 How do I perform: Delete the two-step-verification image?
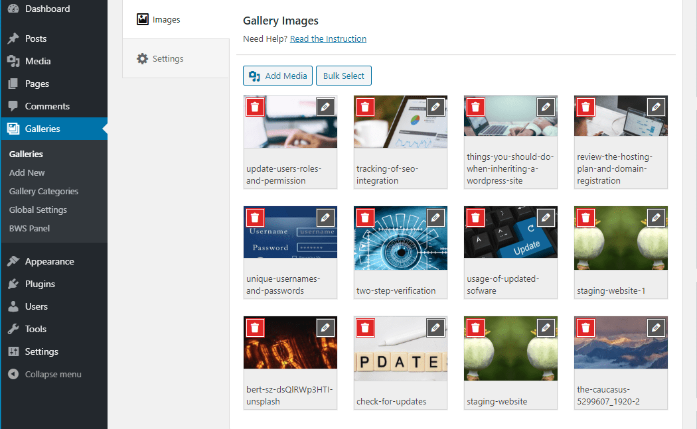pos(365,217)
